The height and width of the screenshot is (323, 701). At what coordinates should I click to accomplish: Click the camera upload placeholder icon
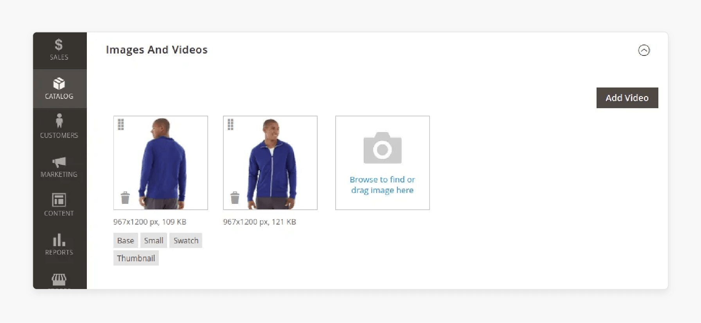point(383,148)
